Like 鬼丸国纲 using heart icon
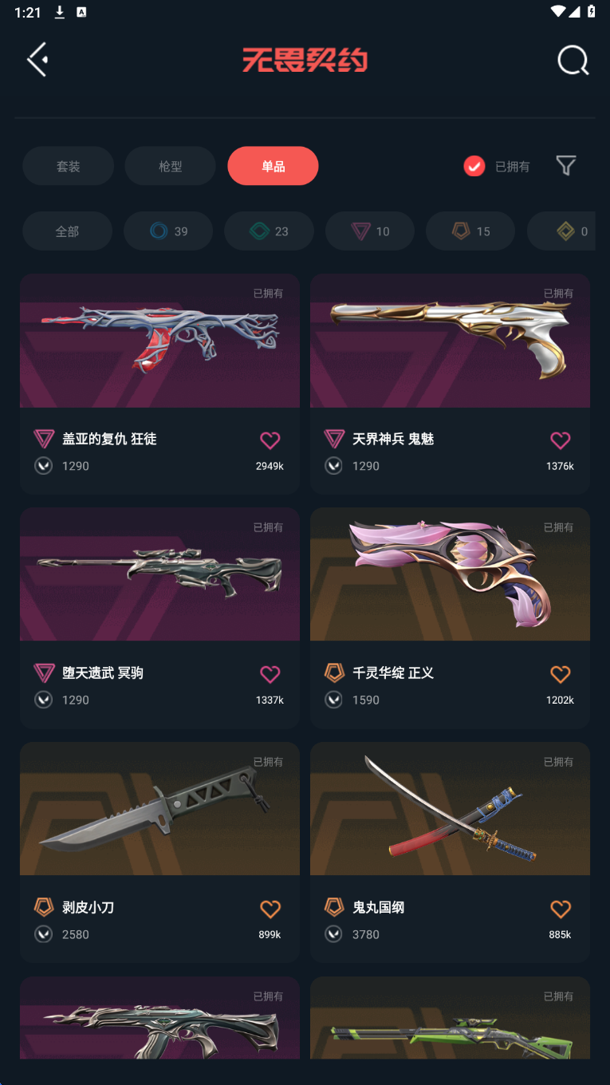The width and height of the screenshot is (610, 1085). point(561,909)
